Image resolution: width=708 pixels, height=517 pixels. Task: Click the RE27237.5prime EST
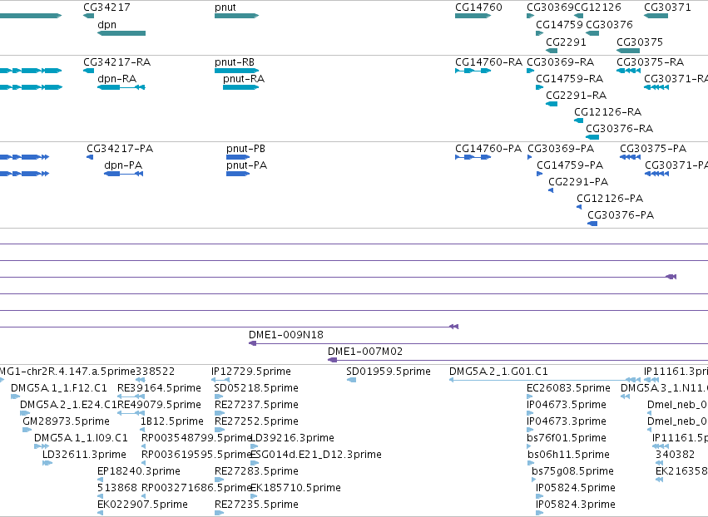pos(220,413)
